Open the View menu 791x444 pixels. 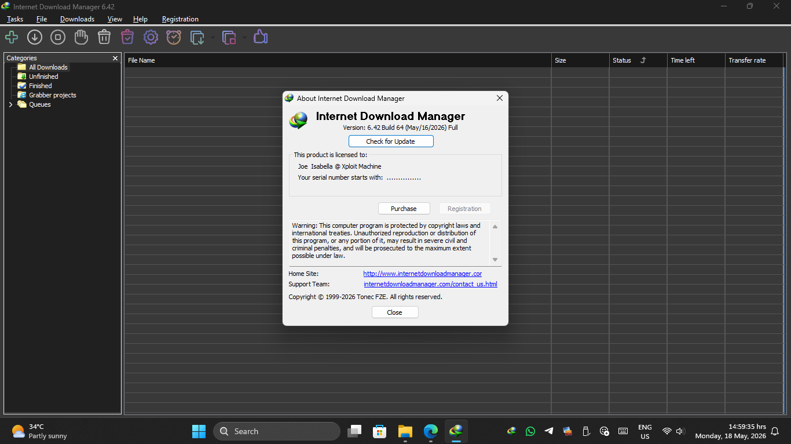pos(115,19)
